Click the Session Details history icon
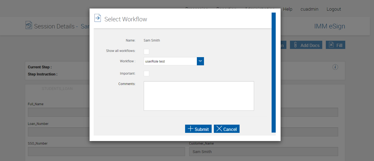Screen dimensions: 374x161 point(29,25)
